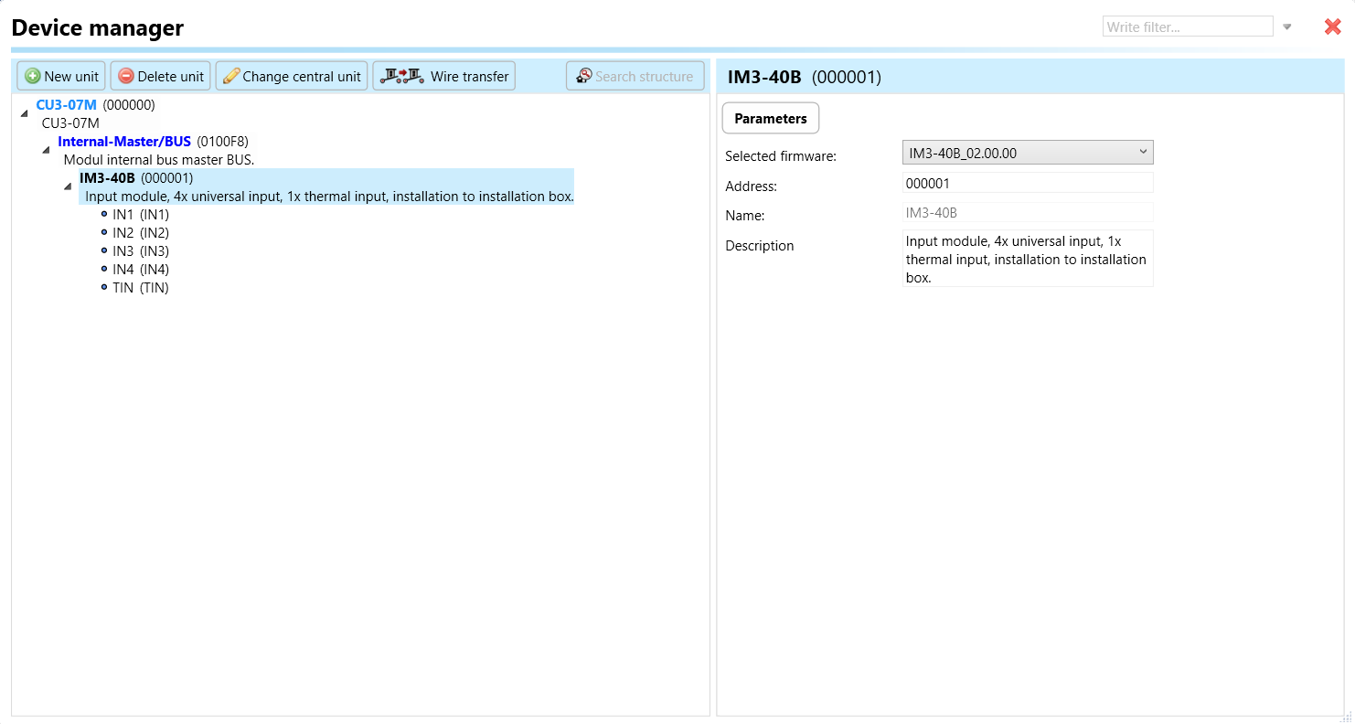Open the filter options dropdown arrow

(x=1287, y=27)
